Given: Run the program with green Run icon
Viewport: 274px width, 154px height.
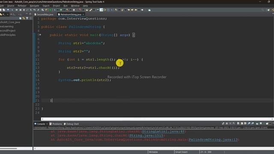Looking at the screenshot, I should [61, 10].
